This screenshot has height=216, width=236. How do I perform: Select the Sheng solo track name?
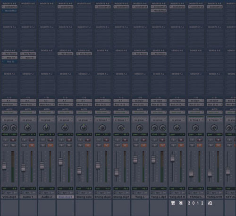(84, 197)
